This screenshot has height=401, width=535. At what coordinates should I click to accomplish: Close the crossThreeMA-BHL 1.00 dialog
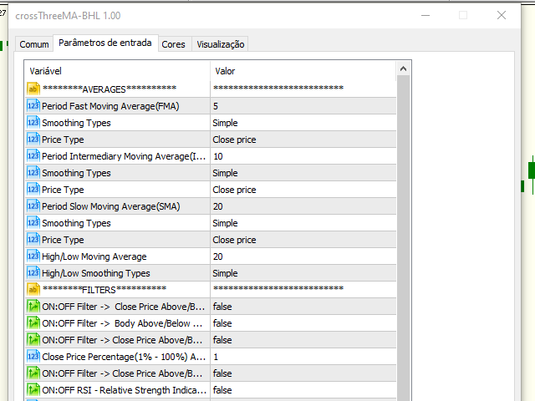(502, 15)
